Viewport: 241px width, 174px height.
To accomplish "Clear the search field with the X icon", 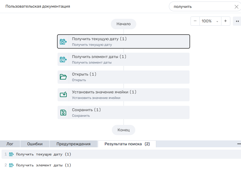I will (x=236, y=7).
